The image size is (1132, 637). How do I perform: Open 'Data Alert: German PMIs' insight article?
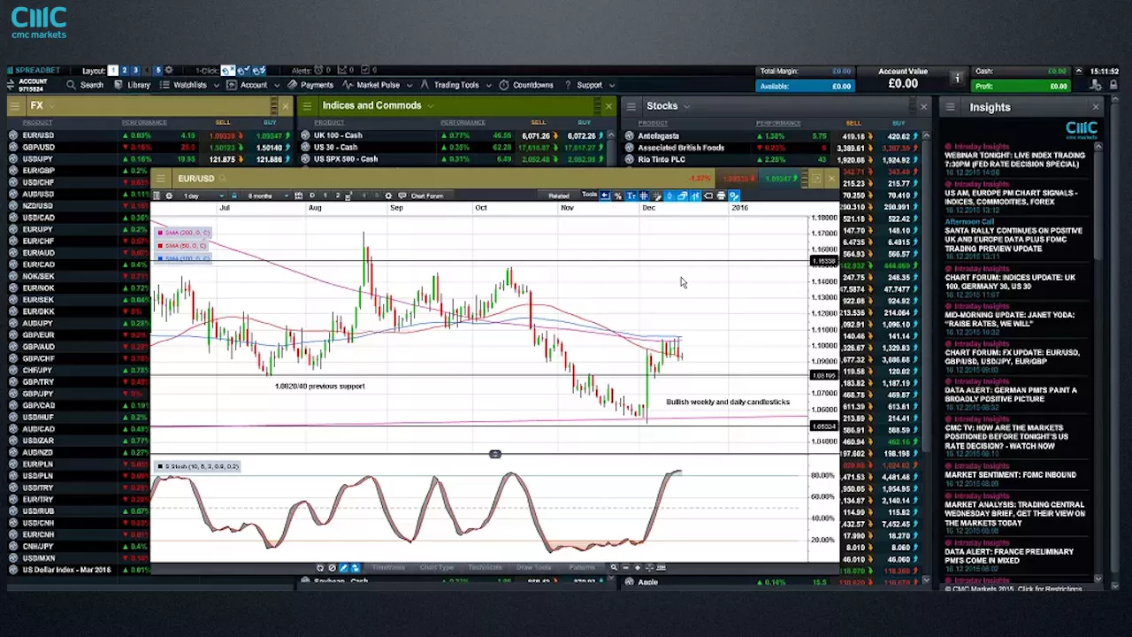(x=1010, y=395)
